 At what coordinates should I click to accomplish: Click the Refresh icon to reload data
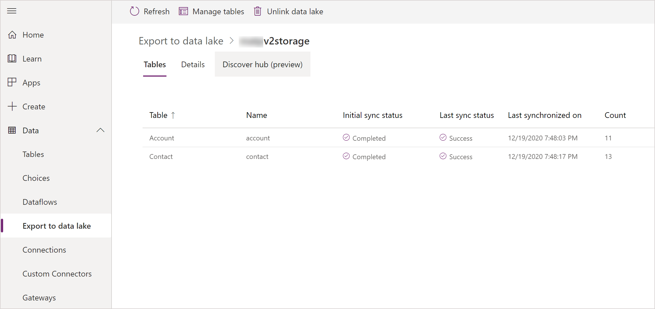(x=134, y=11)
